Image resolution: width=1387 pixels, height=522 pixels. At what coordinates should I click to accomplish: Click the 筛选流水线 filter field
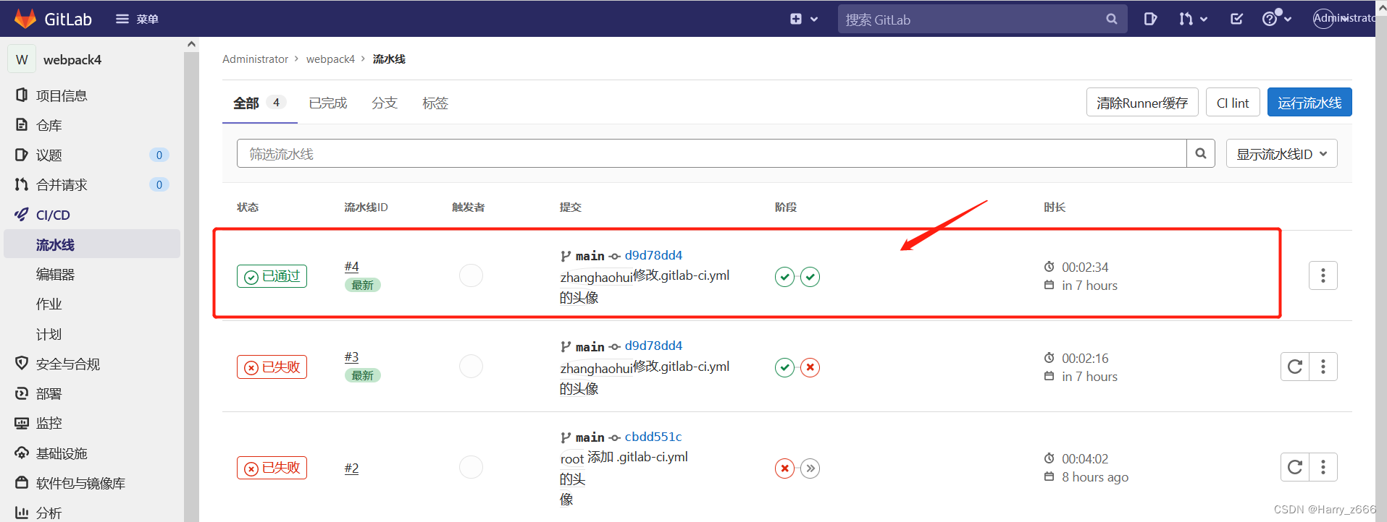tap(711, 153)
